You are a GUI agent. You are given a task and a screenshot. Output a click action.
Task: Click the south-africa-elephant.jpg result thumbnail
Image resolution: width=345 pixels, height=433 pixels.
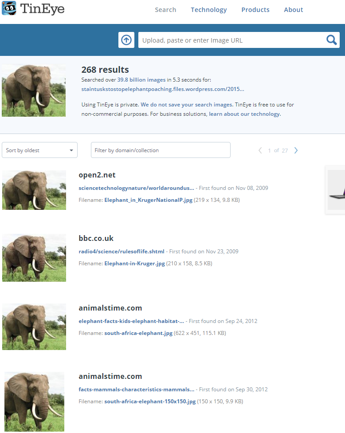[x=34, y=327]
